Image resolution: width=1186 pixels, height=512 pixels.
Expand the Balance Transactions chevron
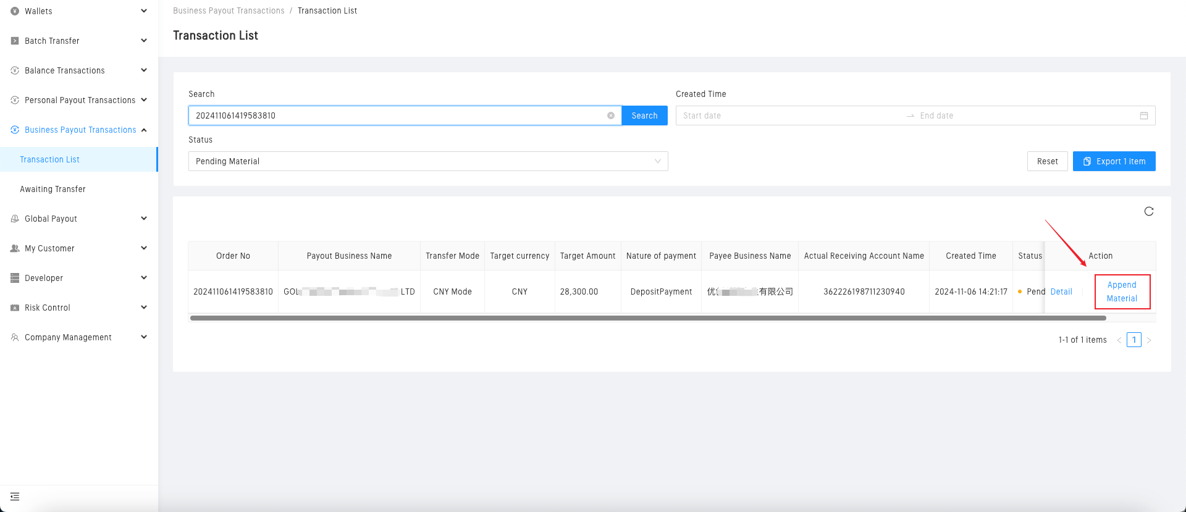[x=144, y=70]
